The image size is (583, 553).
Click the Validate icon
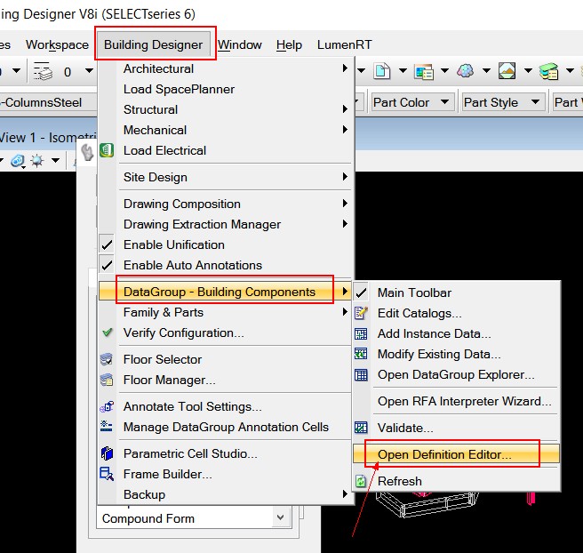[361, 428]
